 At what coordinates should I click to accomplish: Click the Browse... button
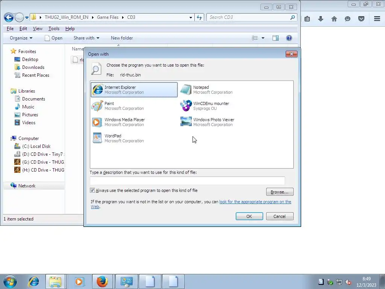tap(280, 192)
